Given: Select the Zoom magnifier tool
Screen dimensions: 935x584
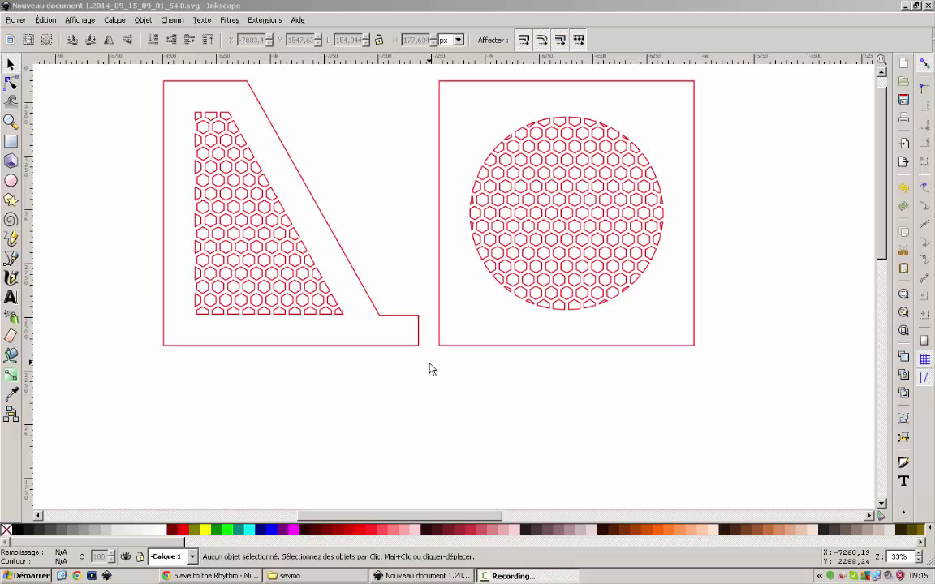Looking at the screenshot, I should (11, 122).
